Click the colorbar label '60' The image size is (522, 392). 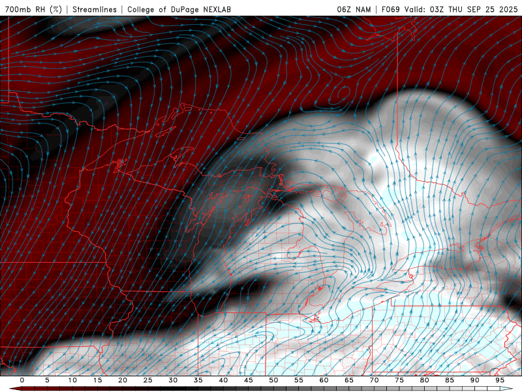tap(324, 380)
